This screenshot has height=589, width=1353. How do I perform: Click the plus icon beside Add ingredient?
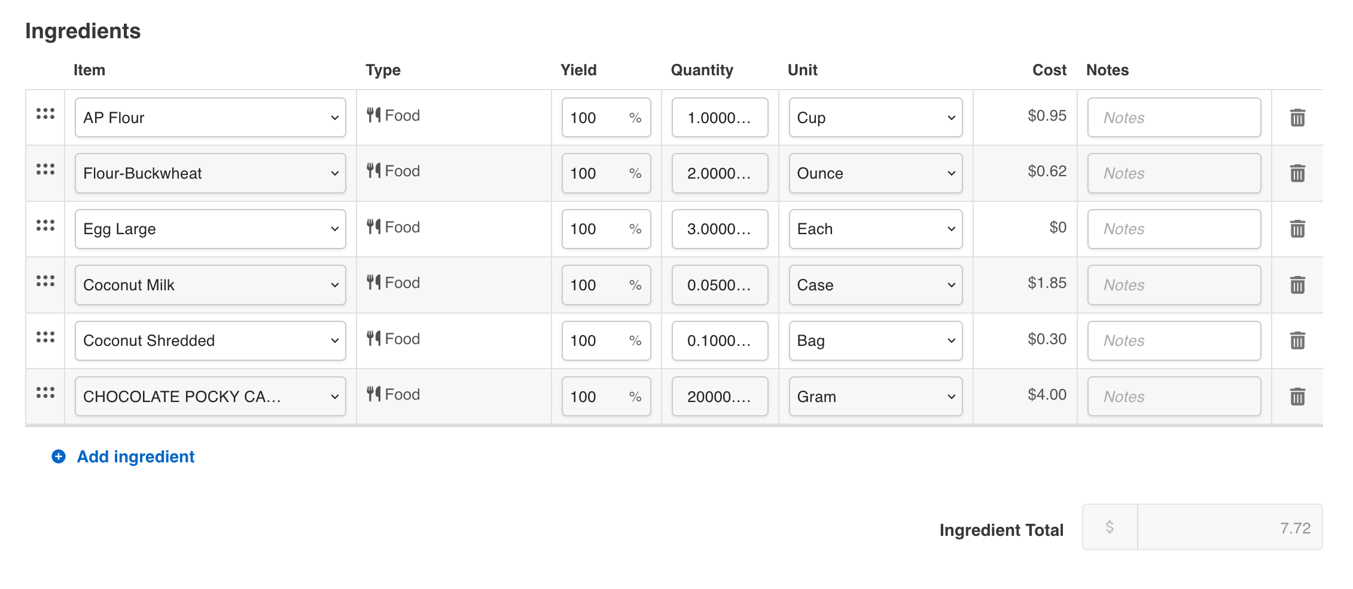[59, 457]
